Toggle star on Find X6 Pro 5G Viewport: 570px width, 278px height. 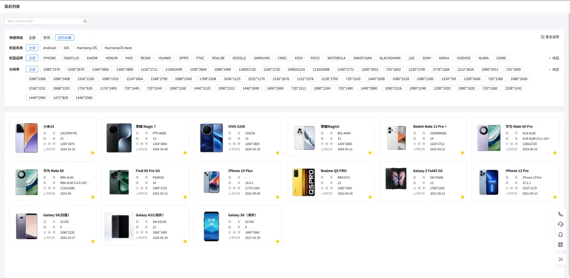click(185, 197)
